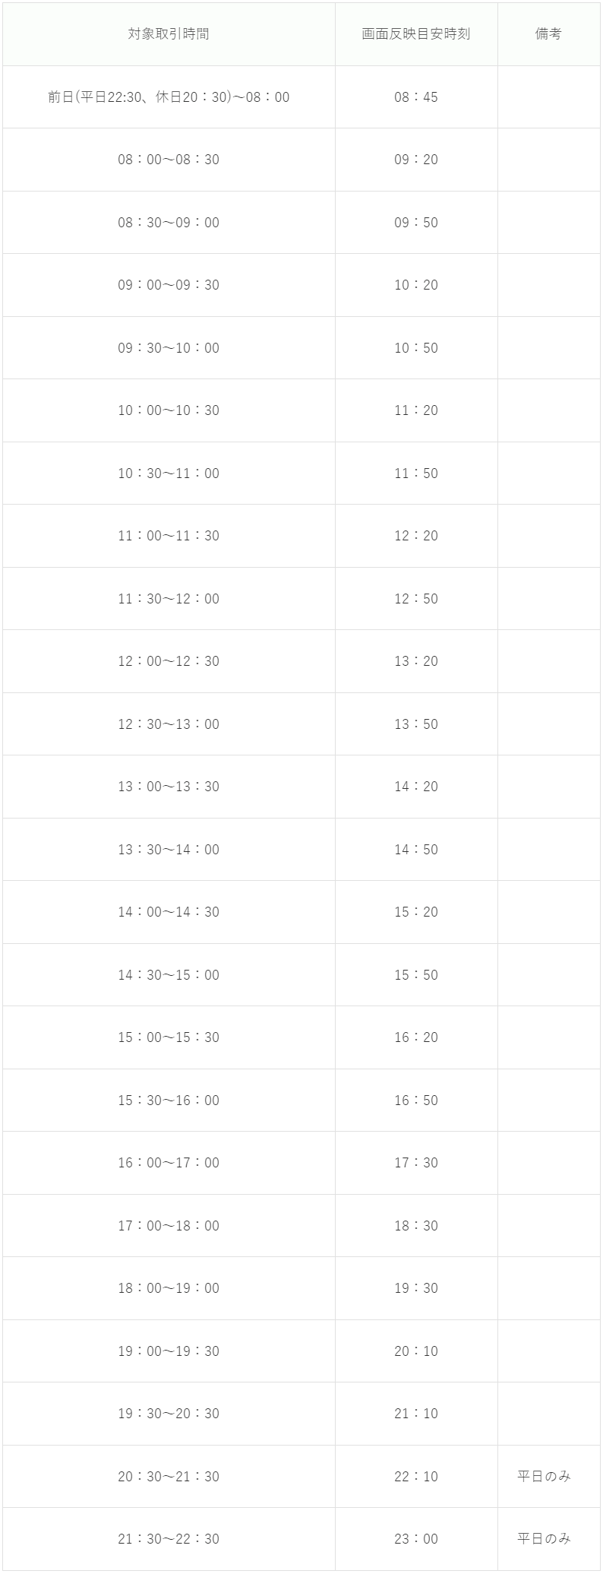Select the 11:00〜11:30 time range cell
Viewport: 603px width, 1574px height.
pyautogui.click(x=169, y=536)
